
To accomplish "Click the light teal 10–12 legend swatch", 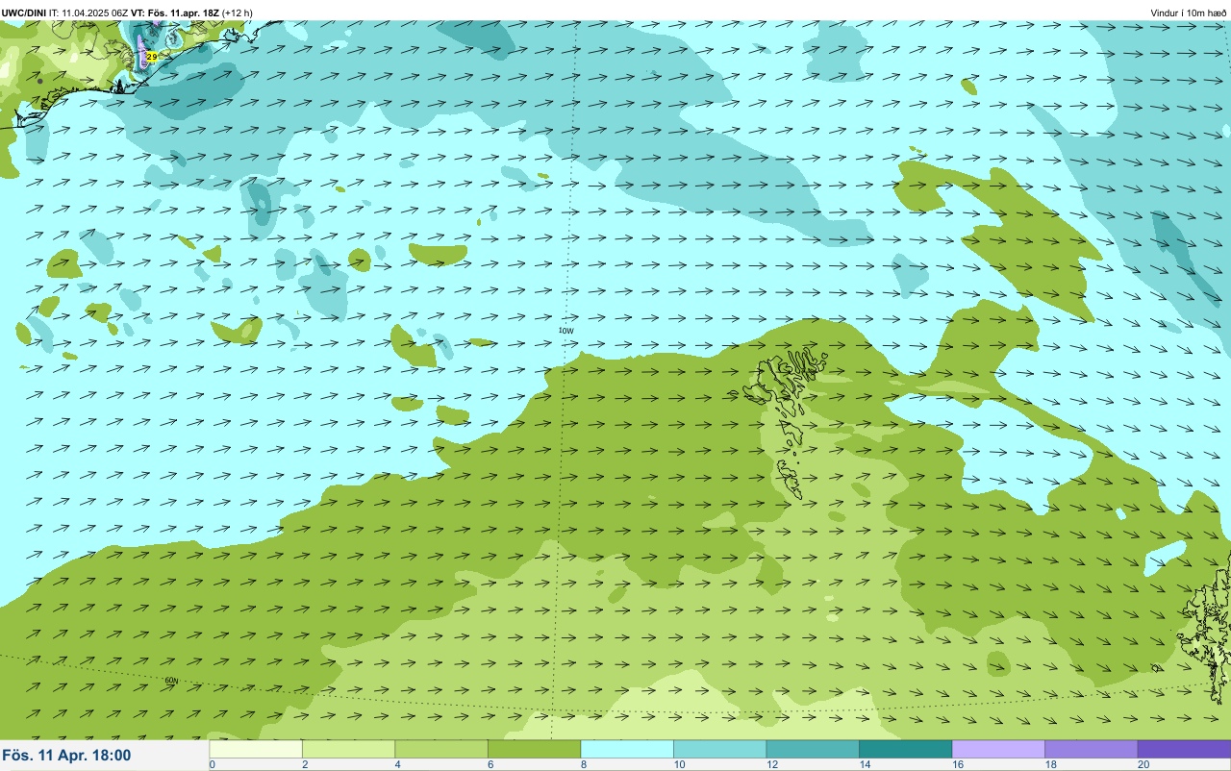I will click(x=719, y=749).
